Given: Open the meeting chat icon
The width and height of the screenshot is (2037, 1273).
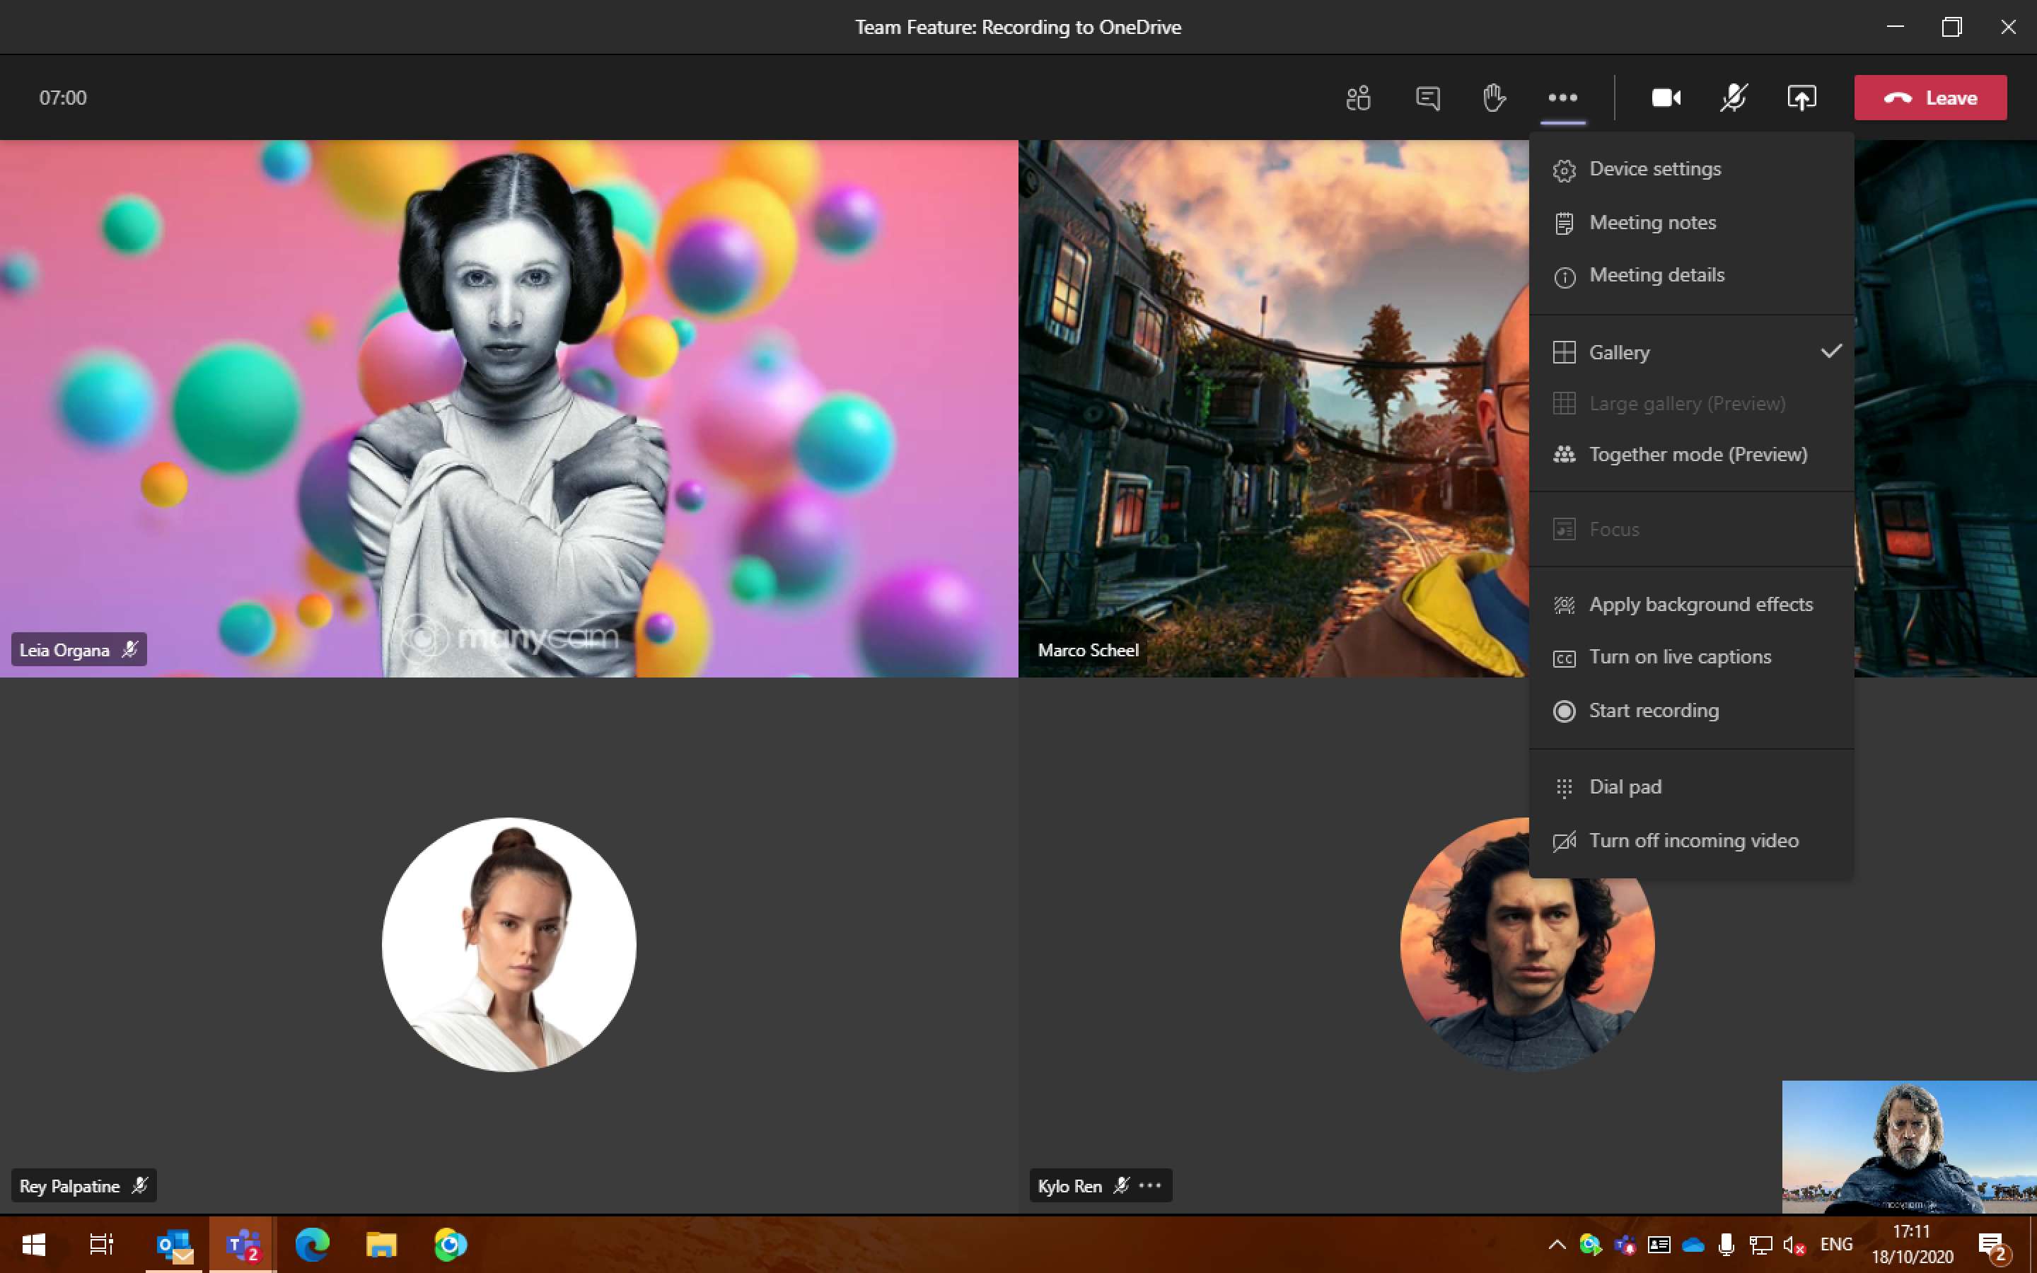Looking at the screenshot, I should pyautogui.click(x=1427, y=98).
